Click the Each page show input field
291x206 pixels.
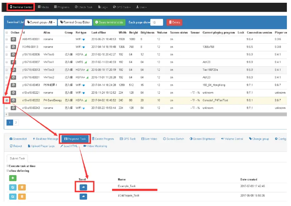pos(156,22)
